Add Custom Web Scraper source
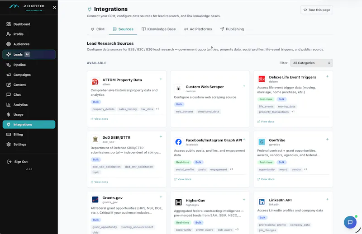362x234 pixels. (x=244, y=86)
